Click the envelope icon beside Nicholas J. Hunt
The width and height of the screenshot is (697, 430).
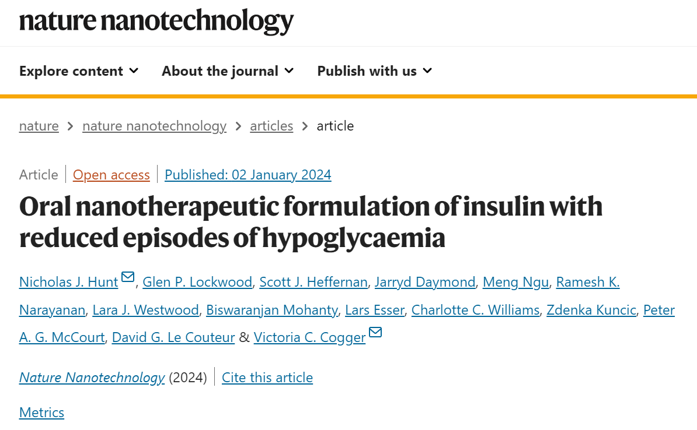(128, 277)
